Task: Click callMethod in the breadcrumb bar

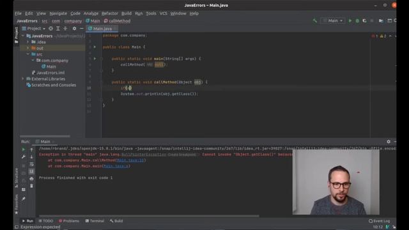Action: [x=117, y=21]
